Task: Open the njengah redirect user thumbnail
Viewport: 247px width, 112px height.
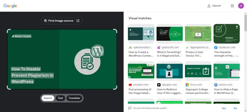Action: [170, 71]
